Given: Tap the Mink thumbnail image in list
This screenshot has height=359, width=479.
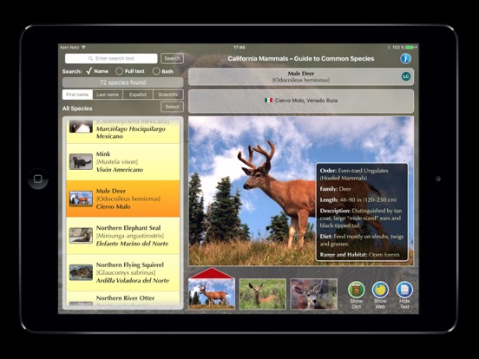Looking at the screenshot, I should [81, 162].
